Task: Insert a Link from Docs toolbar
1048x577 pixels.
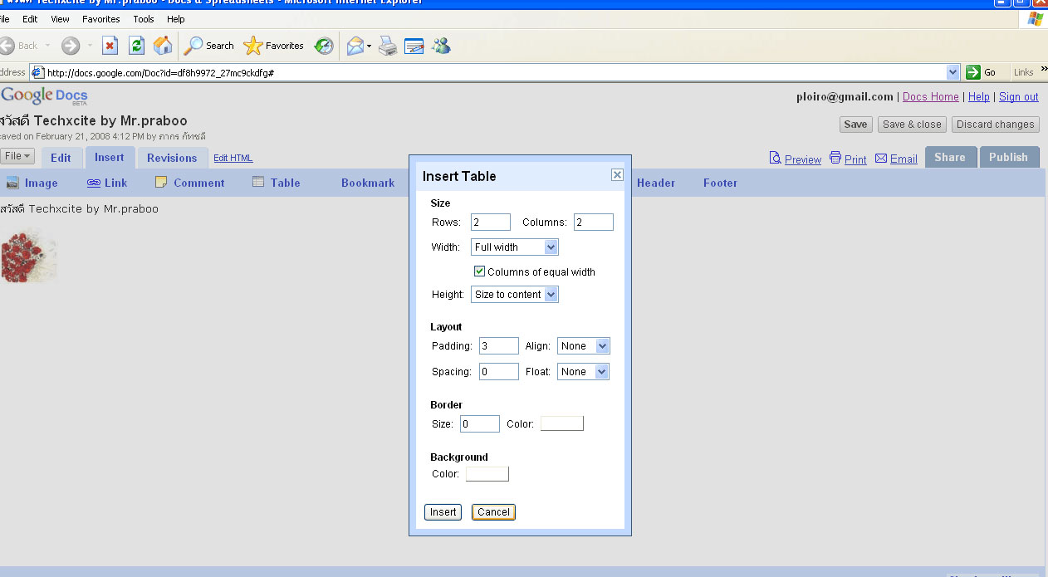Action: point(107,183)
